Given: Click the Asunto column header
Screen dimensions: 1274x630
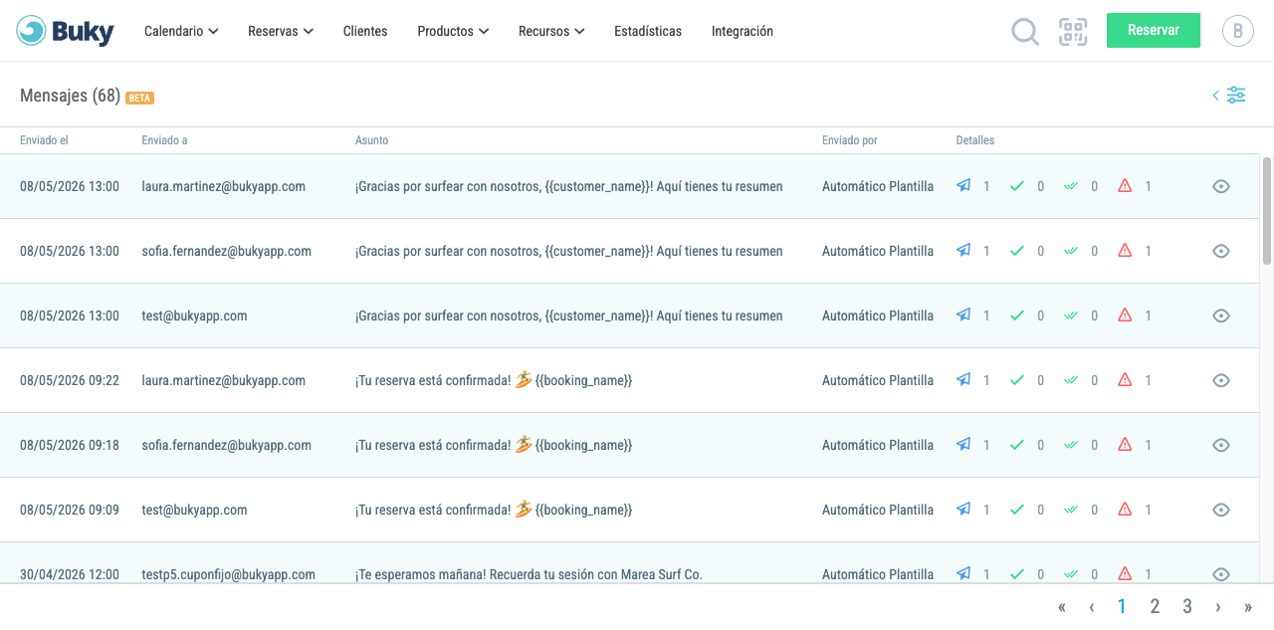Looking at the screenshot, I should click(x=372, y=140).
